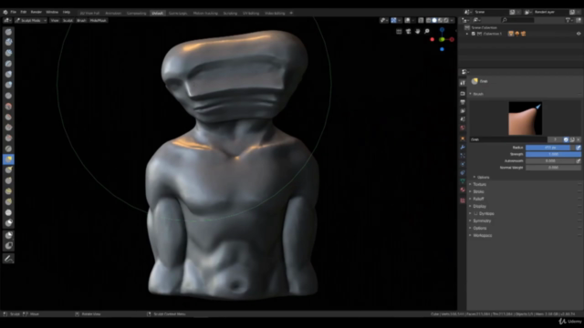The width and height of the screenshot is (584, 328).
Task: Open the Render properties tab
Action: pyautogui.click(x=463, y=93)
